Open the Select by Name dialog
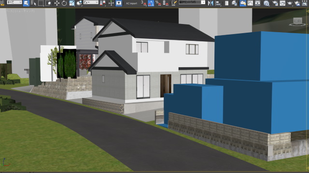 pos(33,3)
